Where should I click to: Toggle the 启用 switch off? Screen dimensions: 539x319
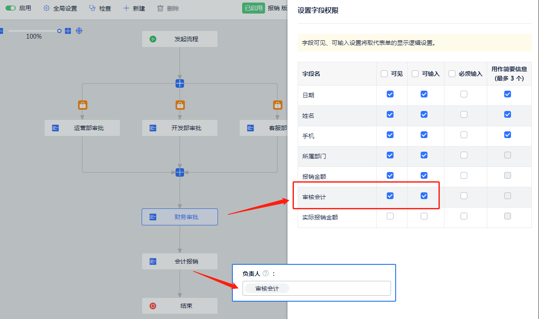11,8
